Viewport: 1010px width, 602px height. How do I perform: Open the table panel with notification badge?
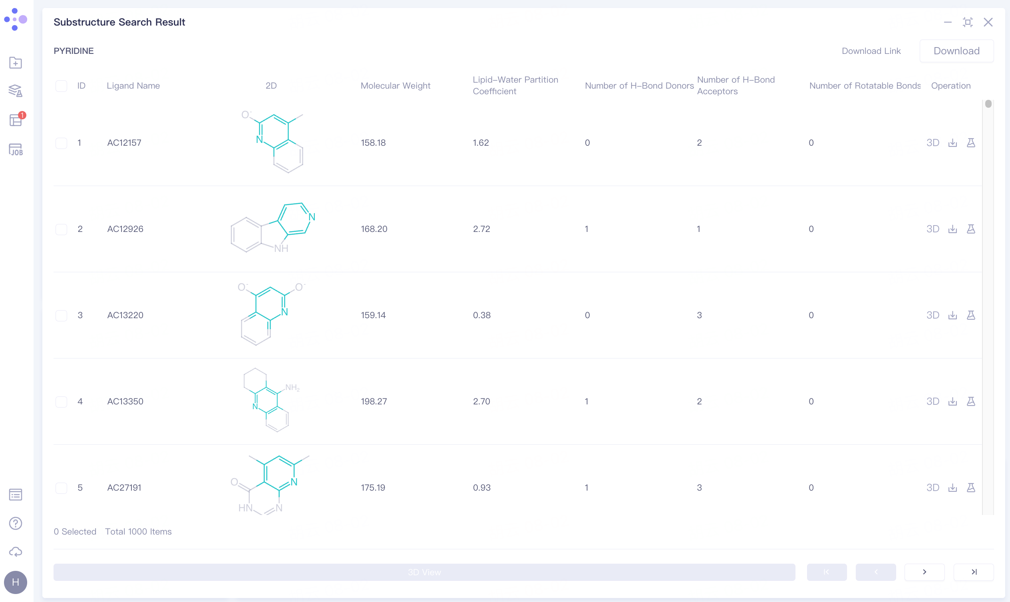16,121
